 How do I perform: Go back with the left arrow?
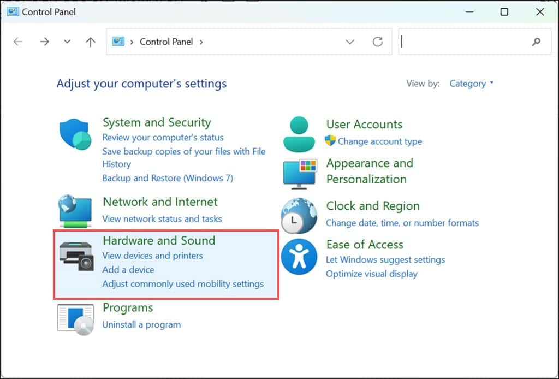click(x=18, y=42)
